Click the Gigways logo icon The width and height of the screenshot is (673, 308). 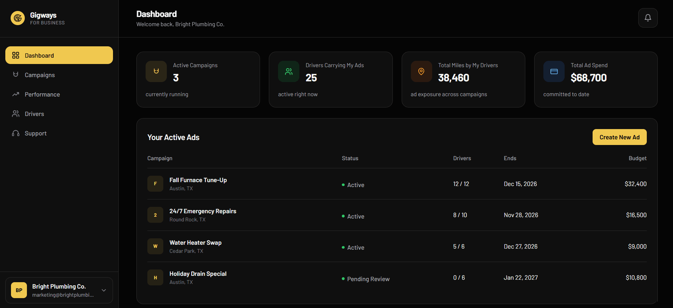[18, 18]
